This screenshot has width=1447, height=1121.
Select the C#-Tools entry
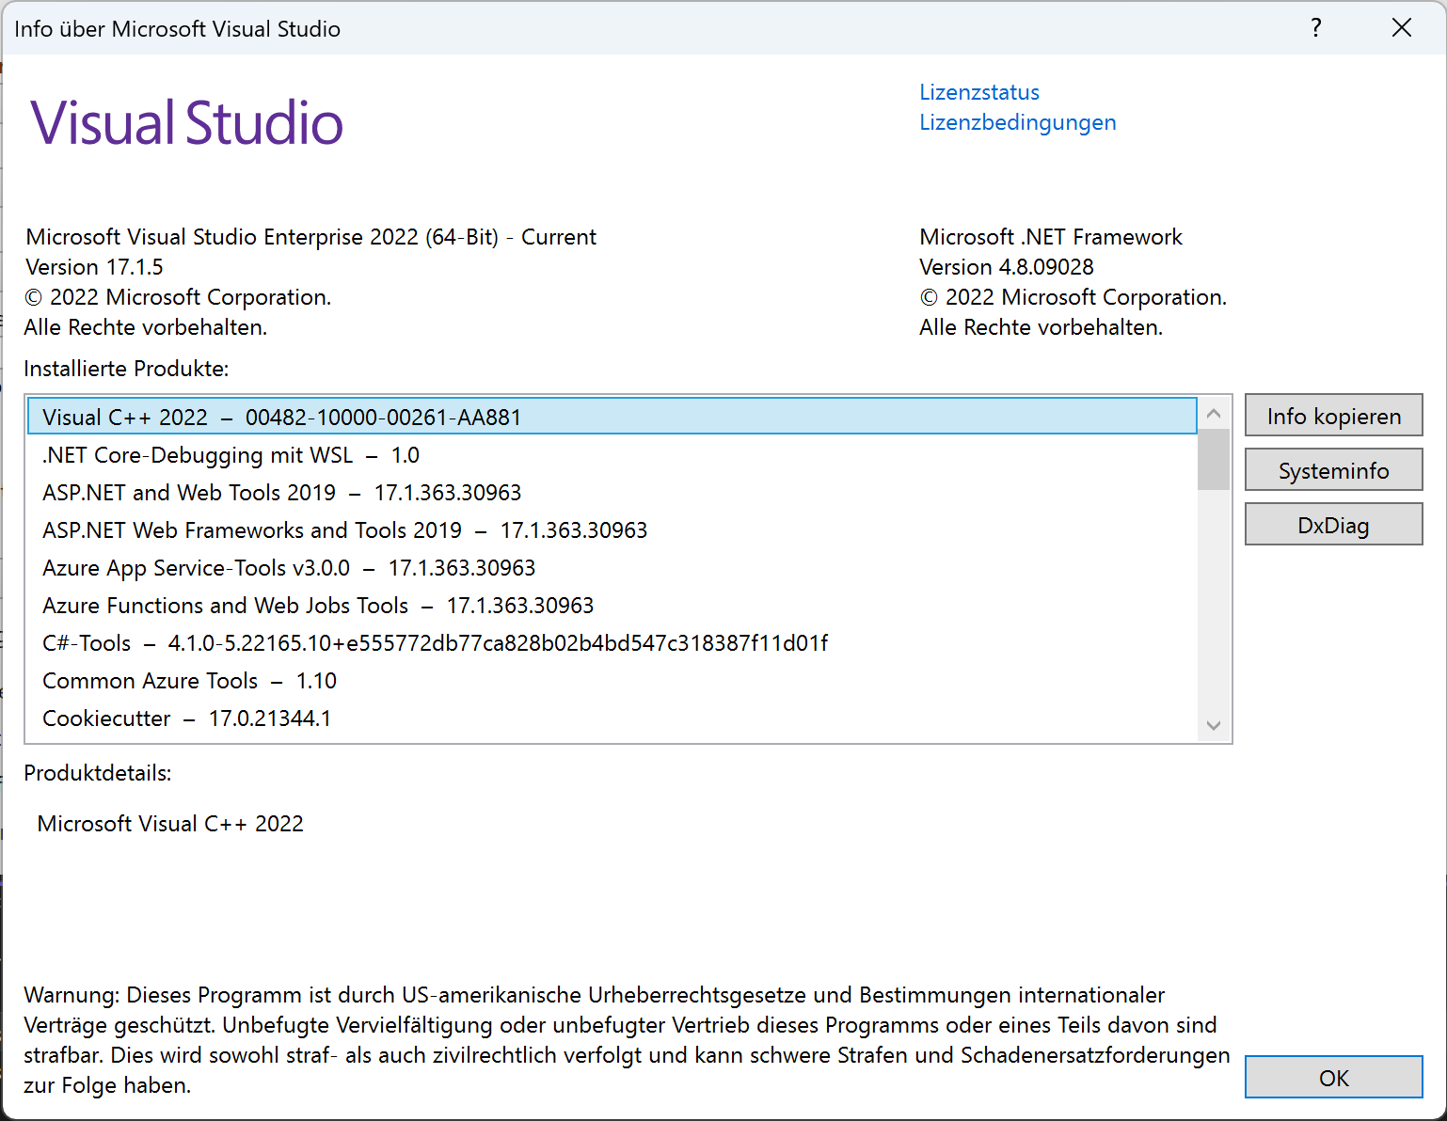[376, 642]
